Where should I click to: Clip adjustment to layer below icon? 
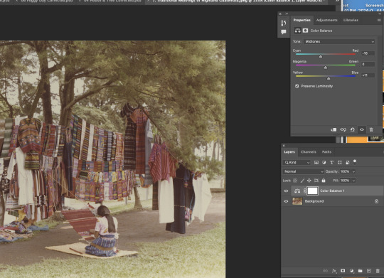click(x=334, y=130)
